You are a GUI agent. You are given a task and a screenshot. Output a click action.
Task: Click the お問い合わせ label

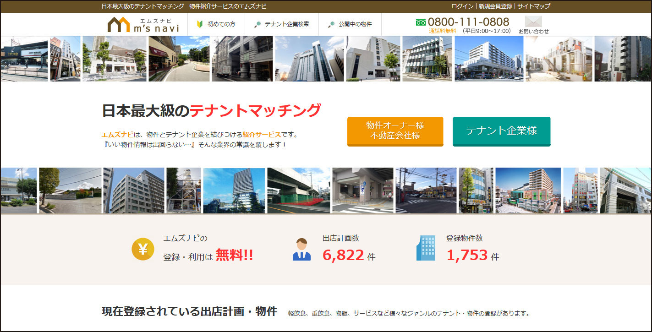(x=533, y=32)
